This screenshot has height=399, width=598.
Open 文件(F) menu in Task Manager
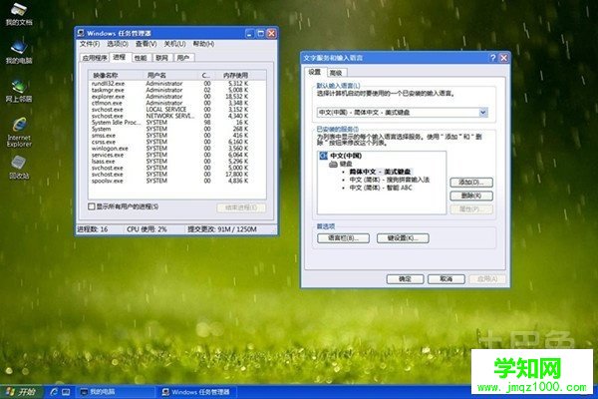[x=90, y=44]
